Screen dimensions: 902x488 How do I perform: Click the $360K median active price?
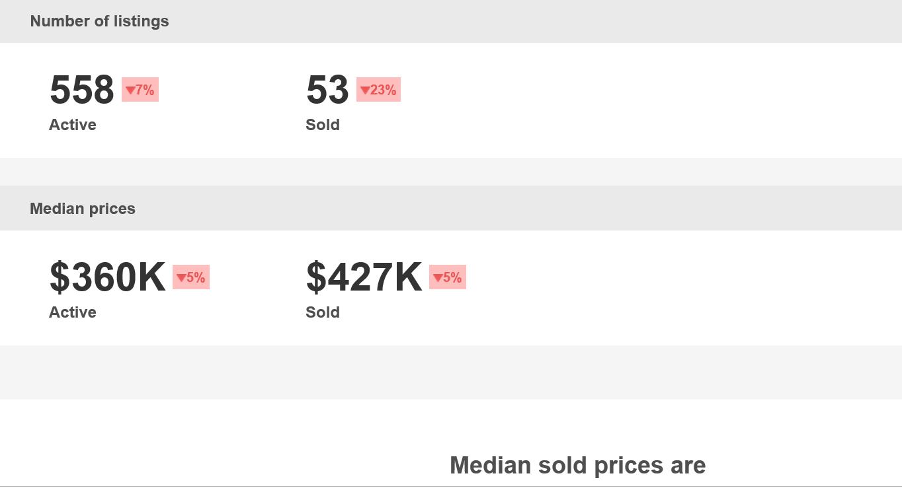click(107, 277)
